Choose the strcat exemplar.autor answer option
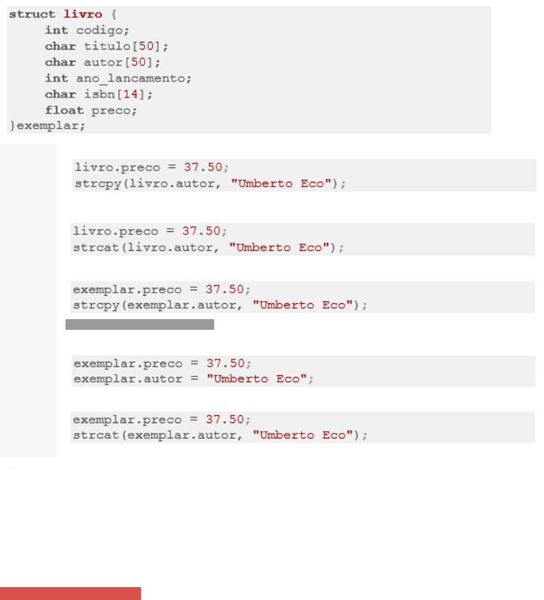544x600 pixels. pos(303,427)
